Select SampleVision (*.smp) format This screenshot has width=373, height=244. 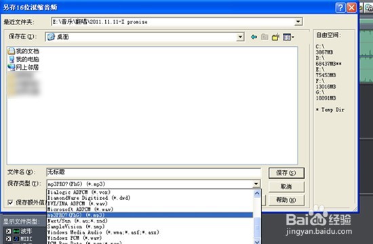click(x=150, y=226)
